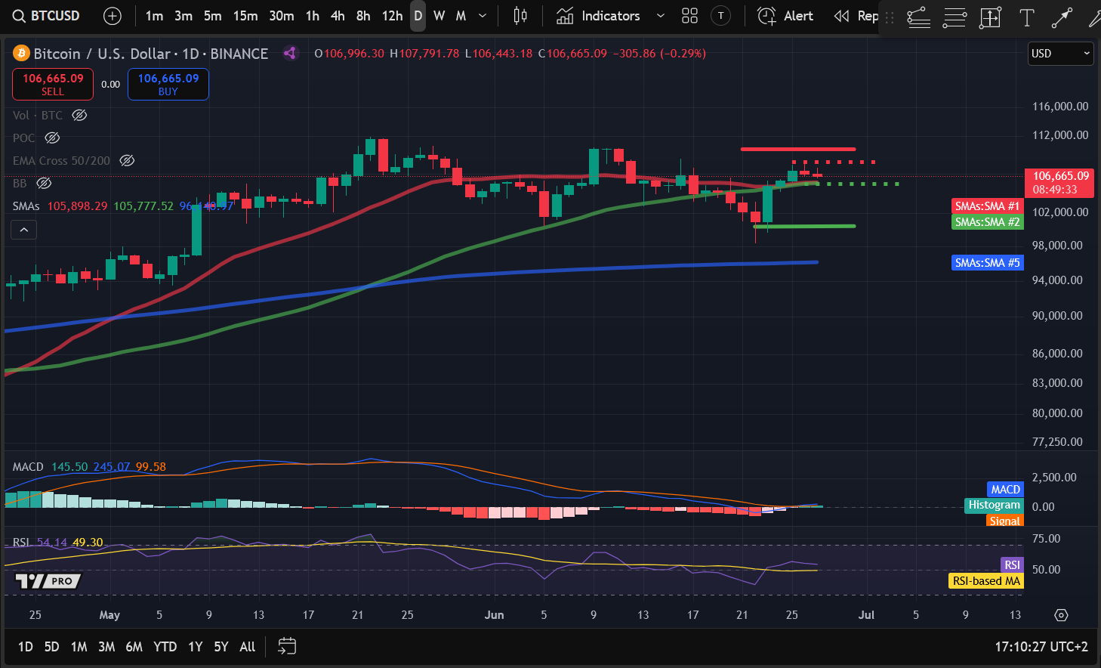Viewport: 1101px width, 668px height.
Task: Click the MACD scale label
Action: (x=1005, y=490)
